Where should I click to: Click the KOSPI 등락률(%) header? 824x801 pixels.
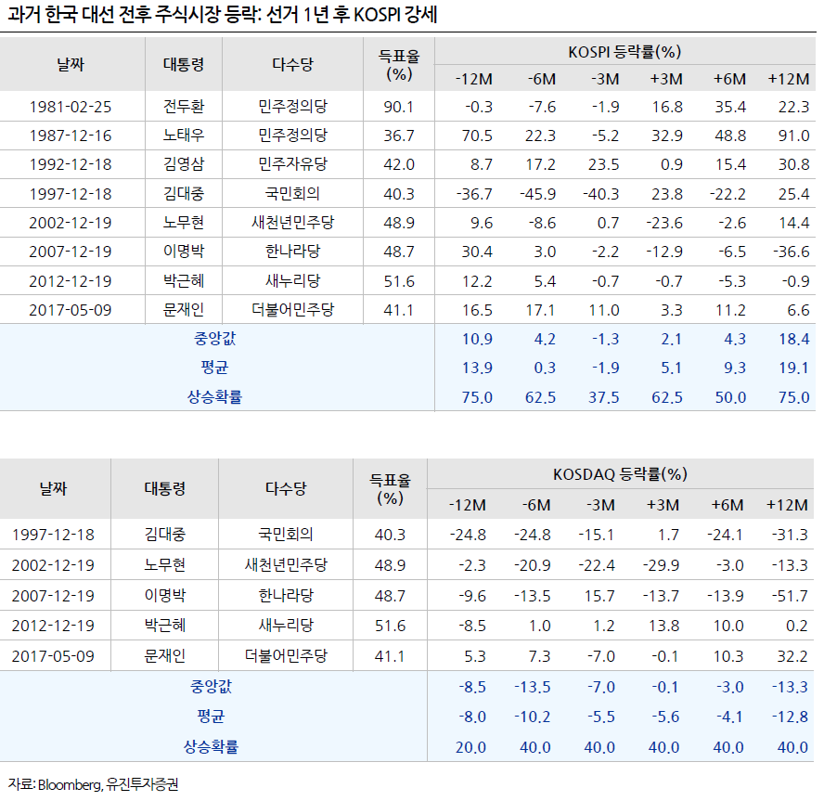tap(624, 51)
